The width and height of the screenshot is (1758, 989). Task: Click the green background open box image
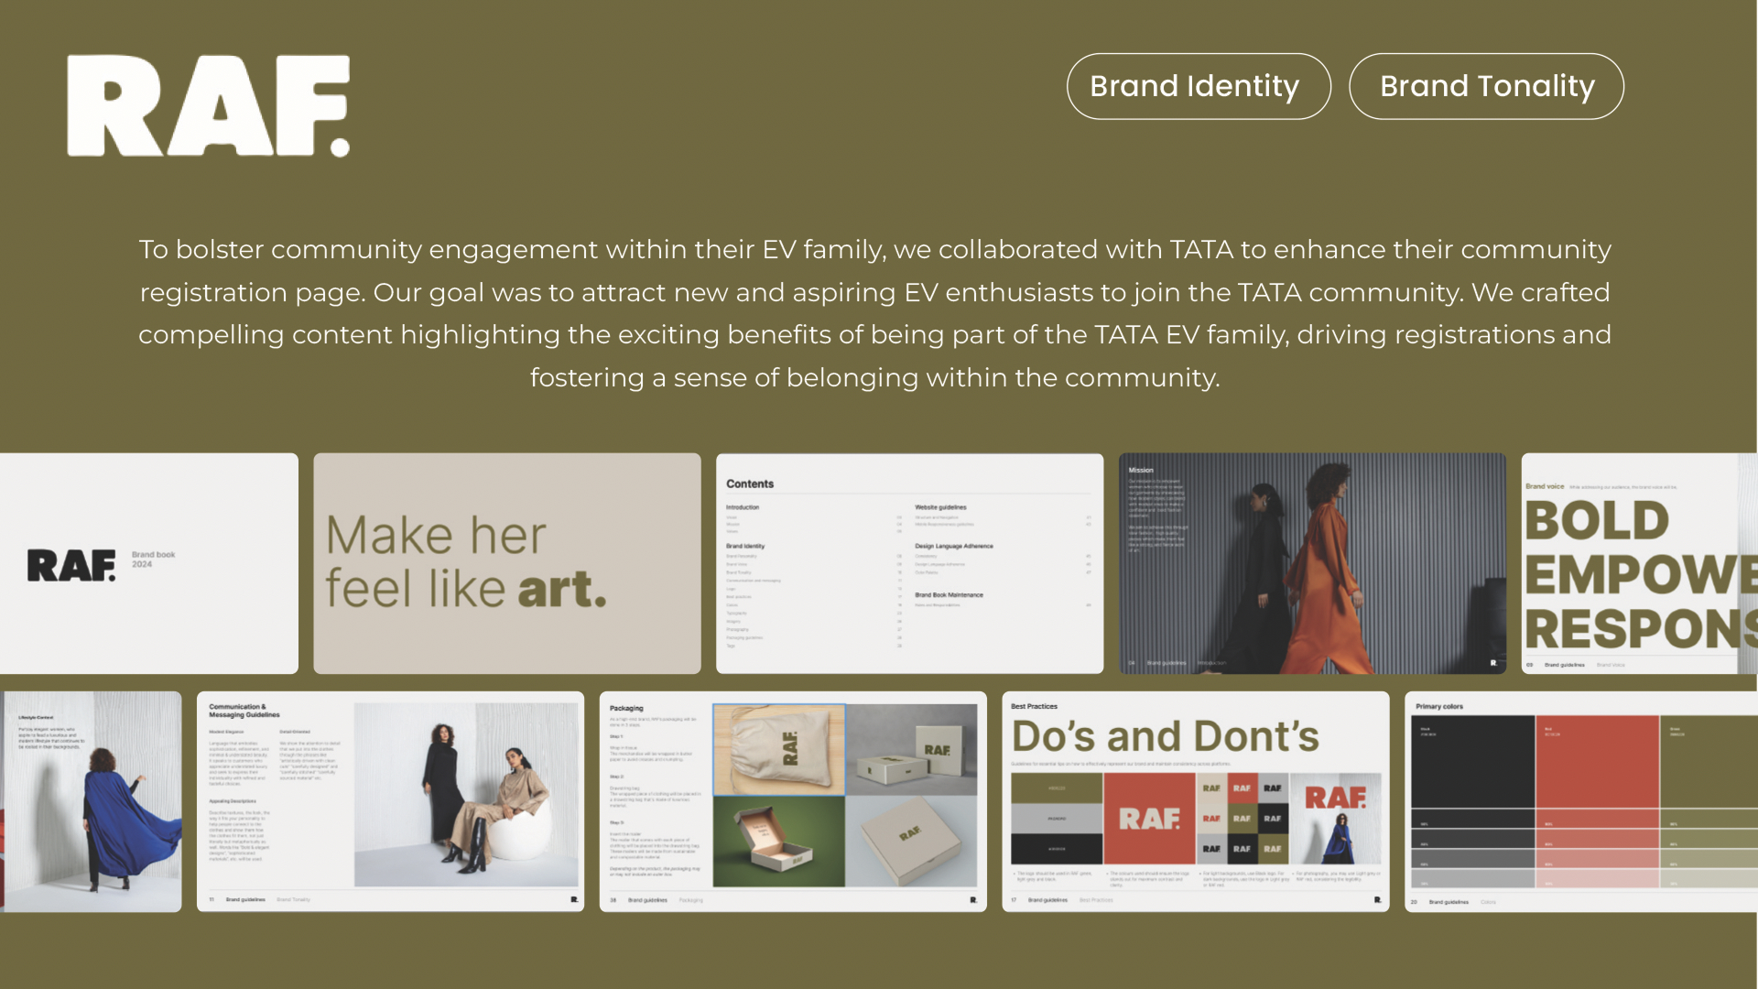tap(778, 841)
